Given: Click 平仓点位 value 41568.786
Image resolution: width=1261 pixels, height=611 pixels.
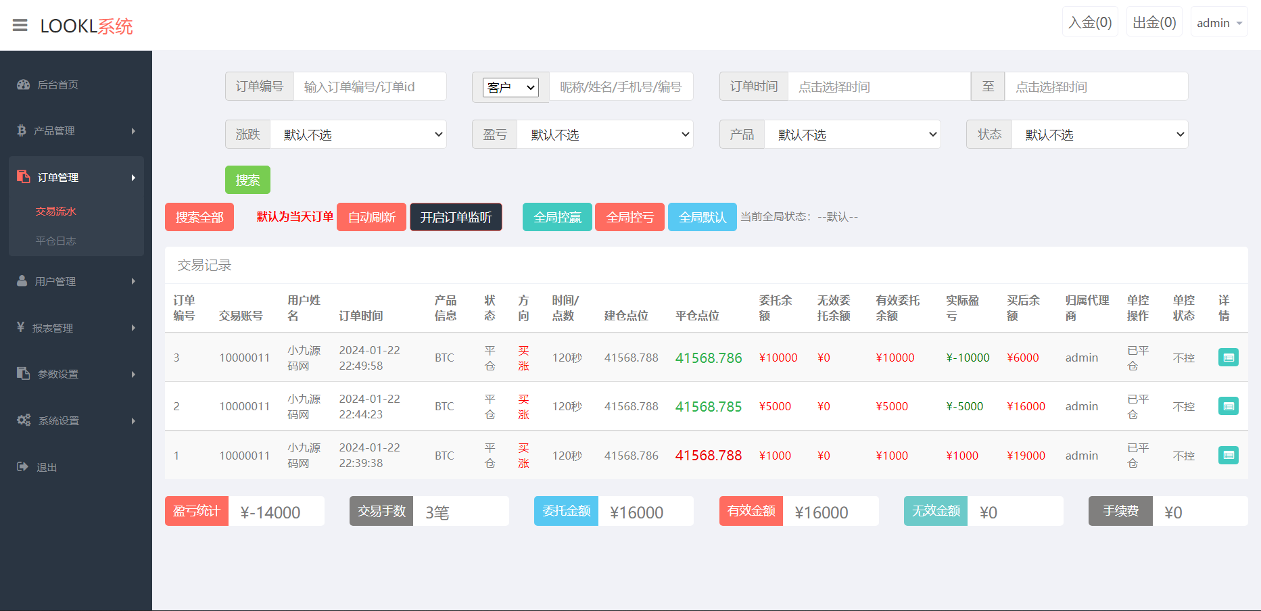Looking at the screenshot, I should [x=709, y=358].
